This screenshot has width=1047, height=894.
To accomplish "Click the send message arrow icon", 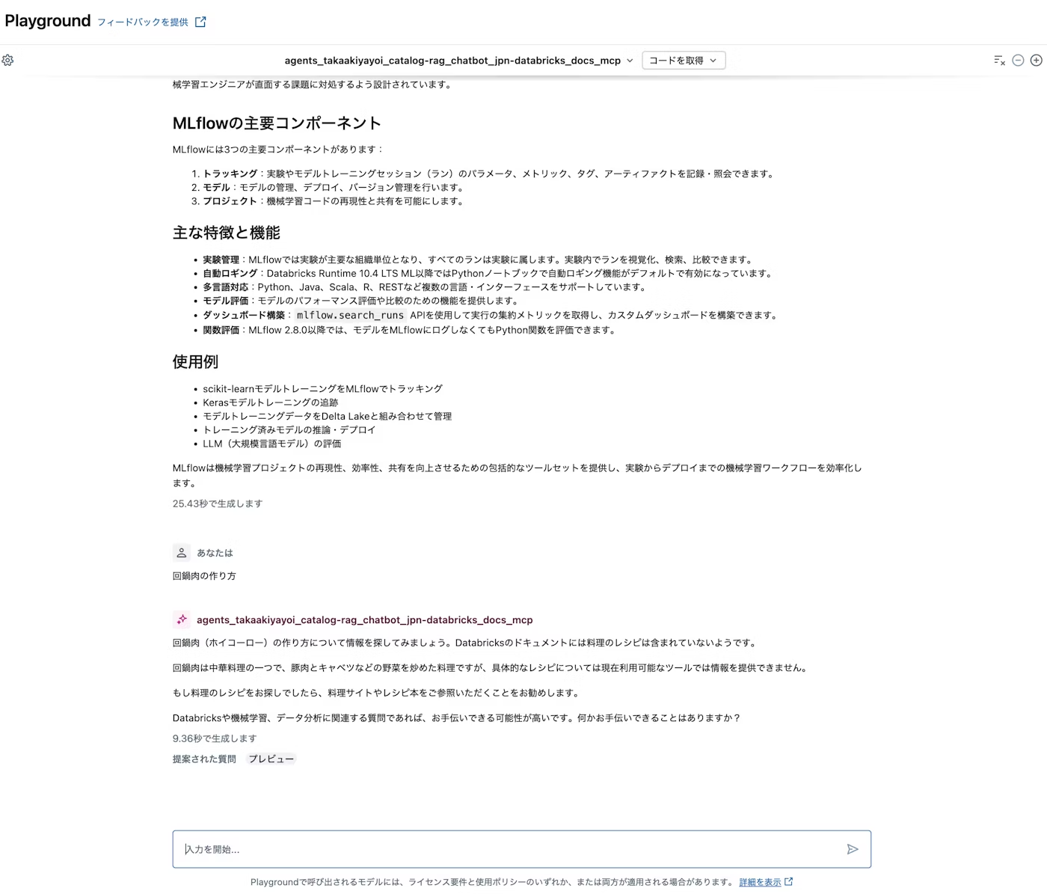I will 852,849.
